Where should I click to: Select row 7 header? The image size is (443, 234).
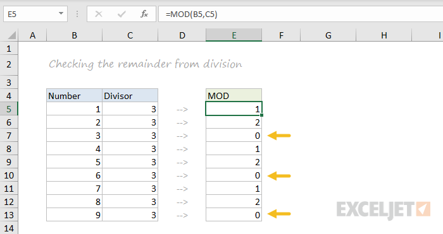tap(9, 136)
